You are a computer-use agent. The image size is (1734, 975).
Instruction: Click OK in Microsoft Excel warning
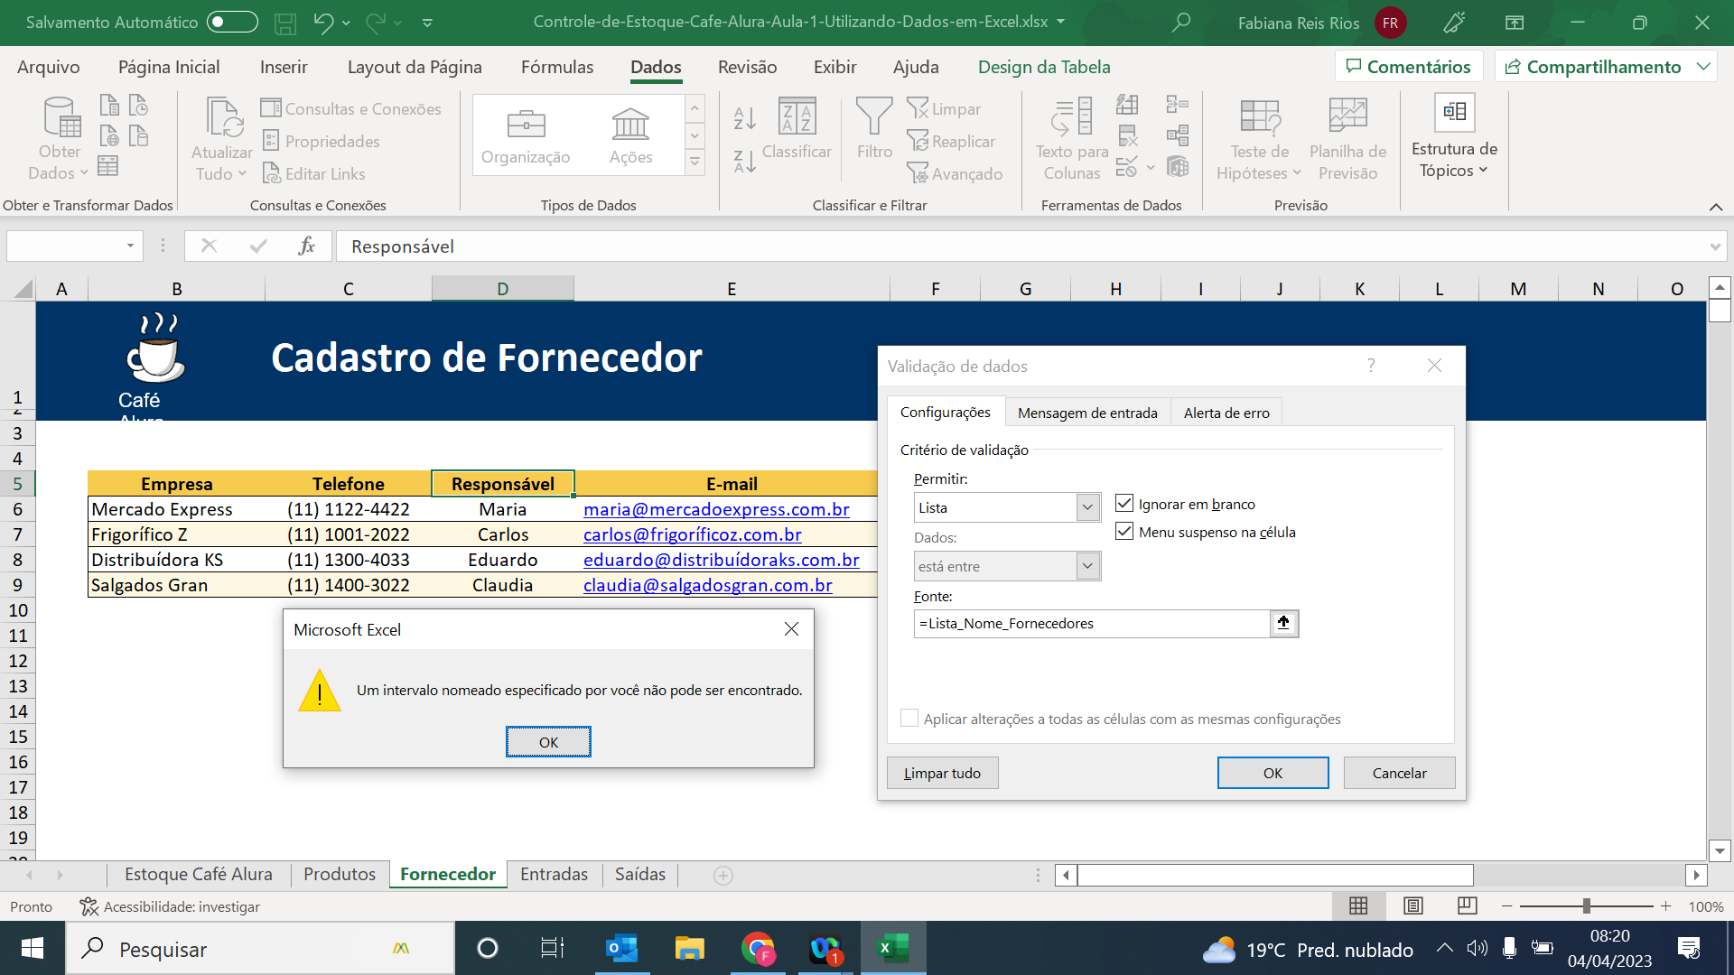[548, 742]
